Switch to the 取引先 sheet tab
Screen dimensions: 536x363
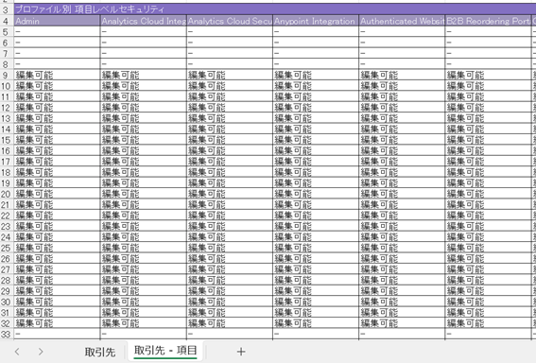(x=100, y=352)
